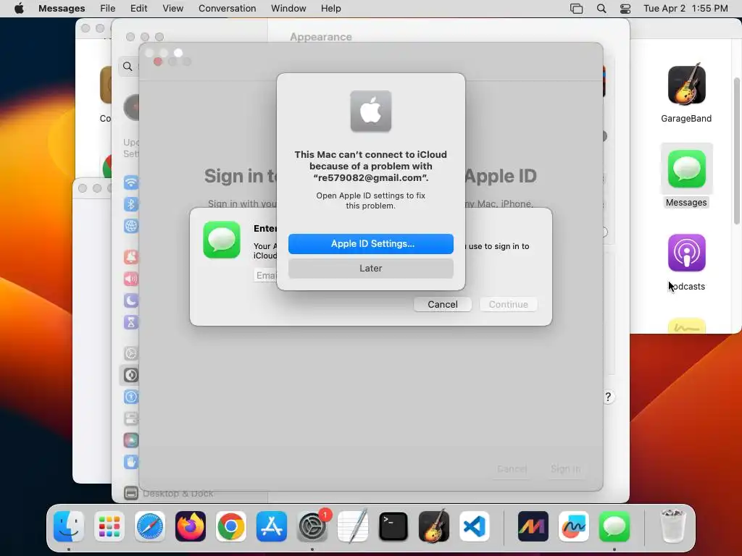Click the search magnifier in System Settings
Image resolution: width=742 pixels, height=556 pixels.
click(128, 66)
